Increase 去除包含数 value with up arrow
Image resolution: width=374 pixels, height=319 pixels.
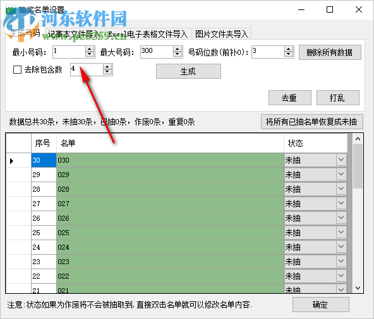107,67
